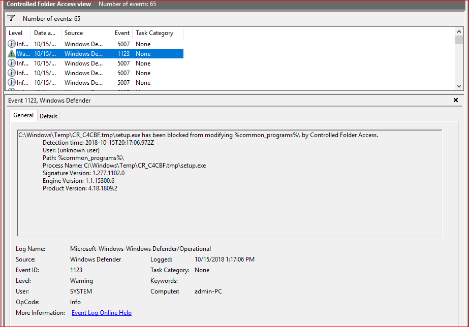Click the 'User: (unknown user)' line
This screenshot has width=469, height=327.
[x=71, y=150]
